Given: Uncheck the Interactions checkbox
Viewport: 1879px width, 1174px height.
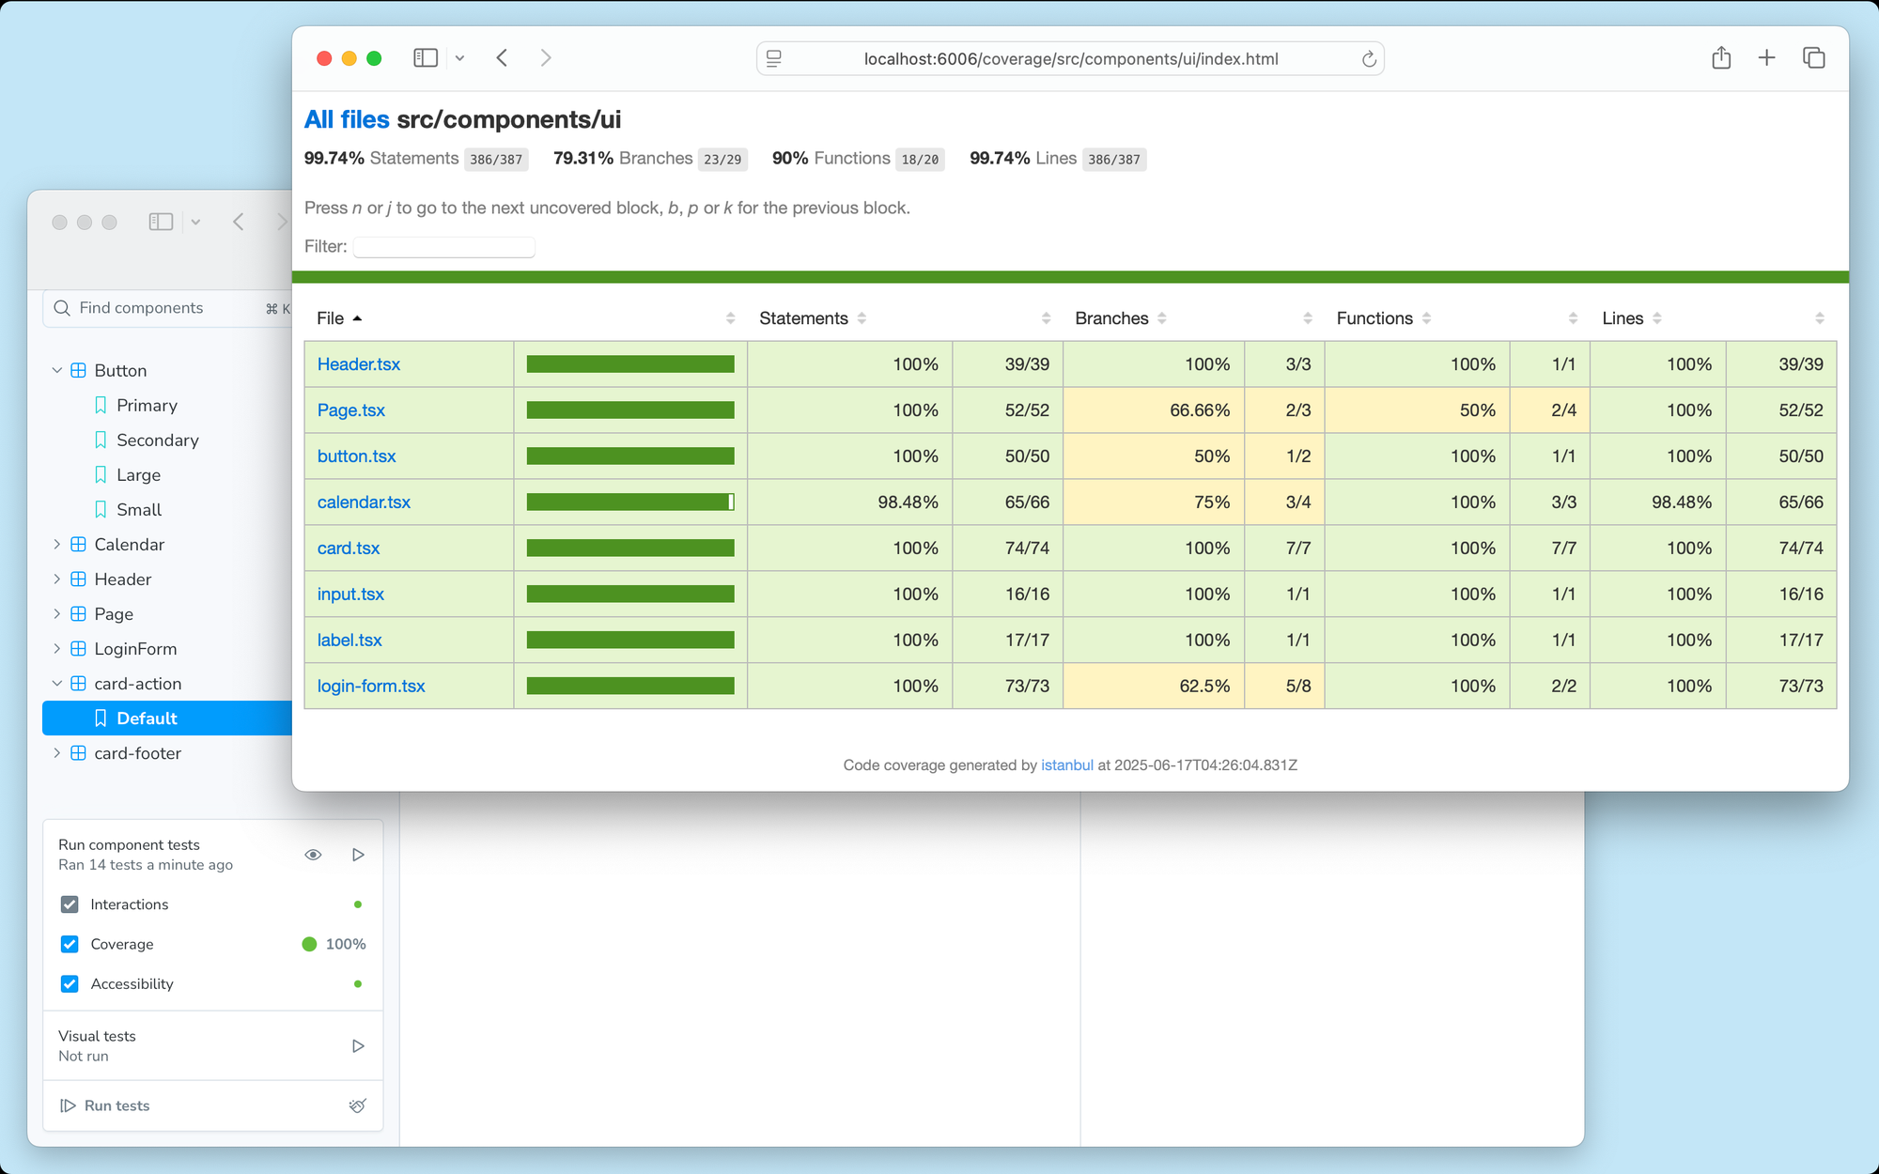Looking at the screenshot, I should 70,904.
